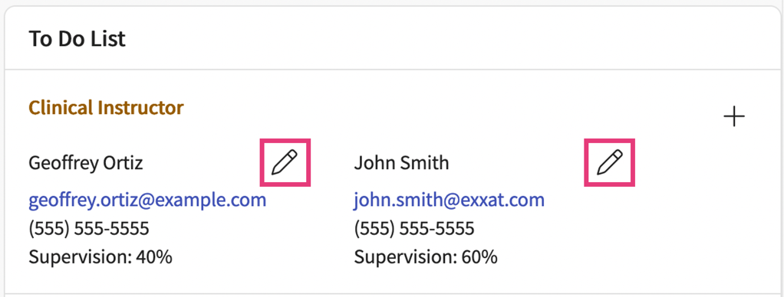Screen dimensions: 784x297
Task: Click the Supervision: 60% text
Action: tap(426, 257)
